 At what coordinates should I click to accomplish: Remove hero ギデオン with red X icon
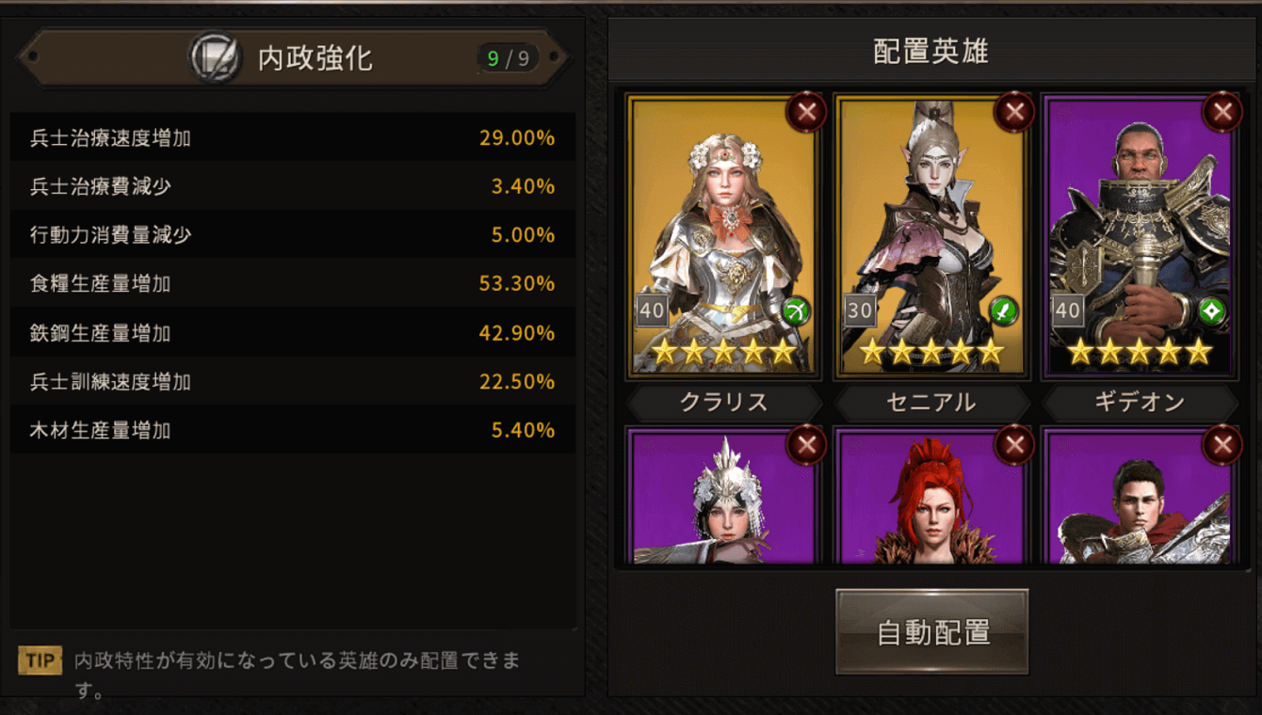click(x=1222, y=113)
